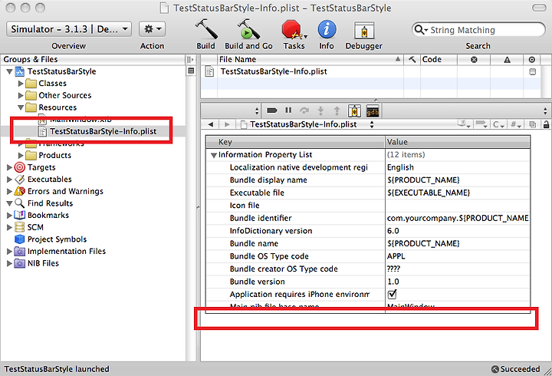Sort by Code column header
Viewport: 552px width, 376px height.
(x=439, y=60)
